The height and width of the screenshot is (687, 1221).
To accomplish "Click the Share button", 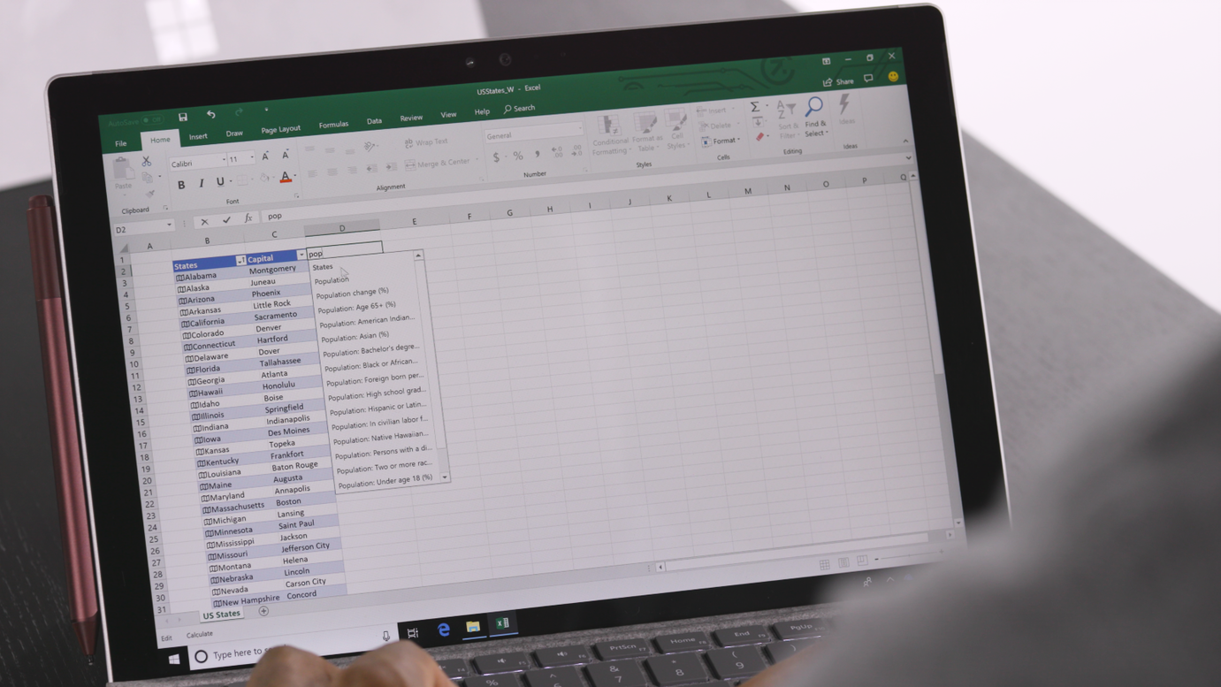I will pos(838,81).
